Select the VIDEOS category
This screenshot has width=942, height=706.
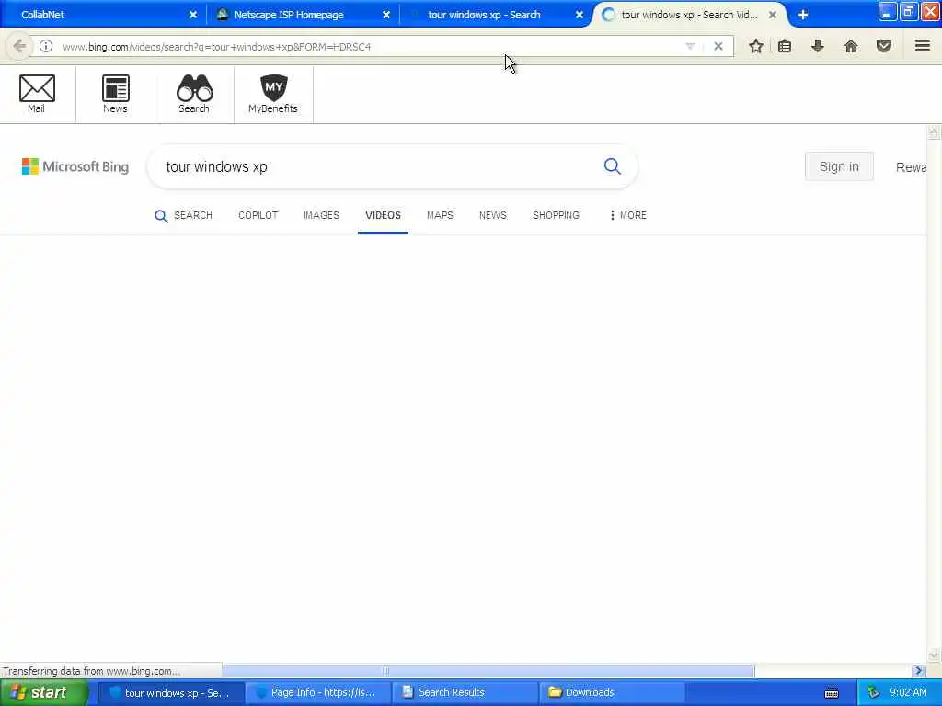pos(384,215)
